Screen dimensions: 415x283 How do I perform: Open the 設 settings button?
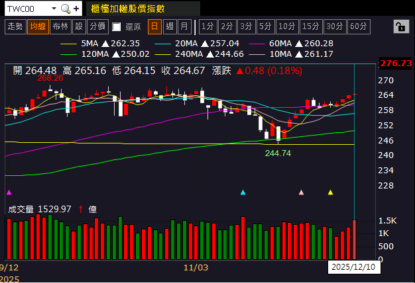click(x=79, y=26)
